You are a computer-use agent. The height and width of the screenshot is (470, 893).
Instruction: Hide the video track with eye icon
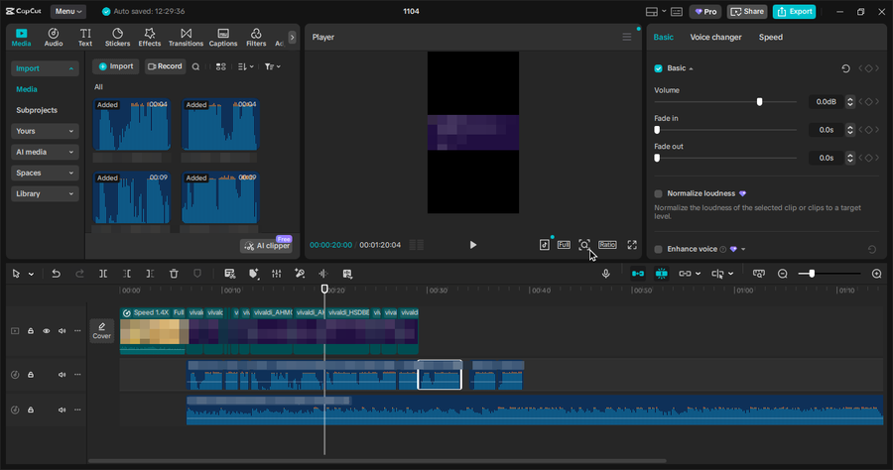46,330
